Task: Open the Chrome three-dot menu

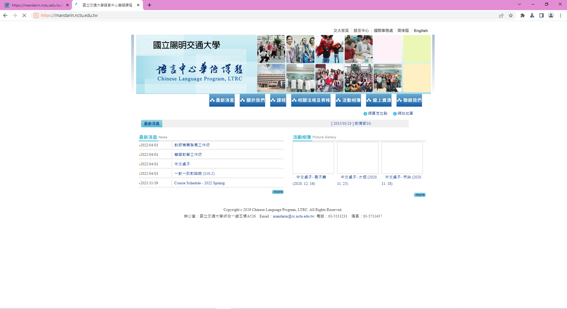Action: pyautogui.click(x=560, y=15)
